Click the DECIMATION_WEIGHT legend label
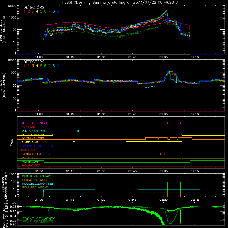 click(36, 180)
